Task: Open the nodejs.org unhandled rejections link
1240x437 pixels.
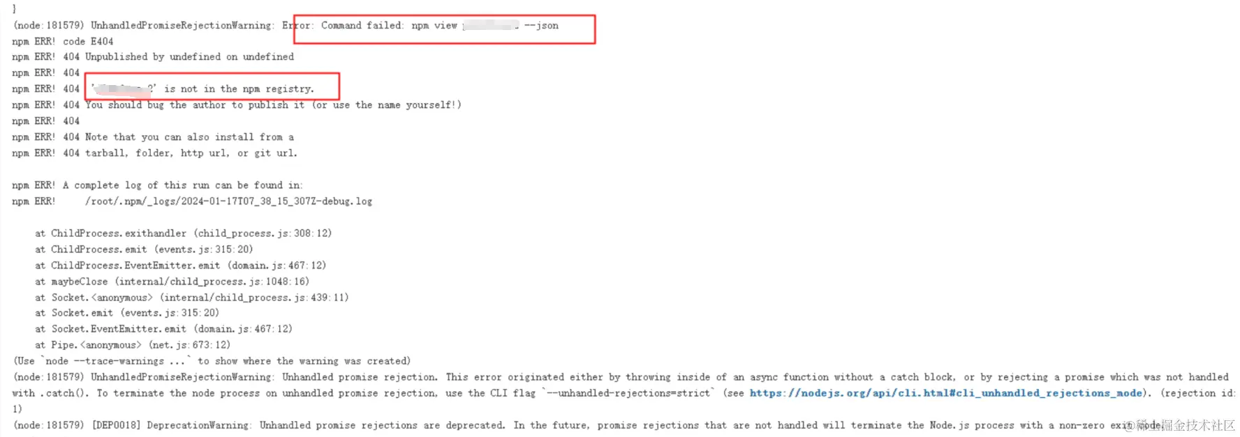Action: point(945,393)
